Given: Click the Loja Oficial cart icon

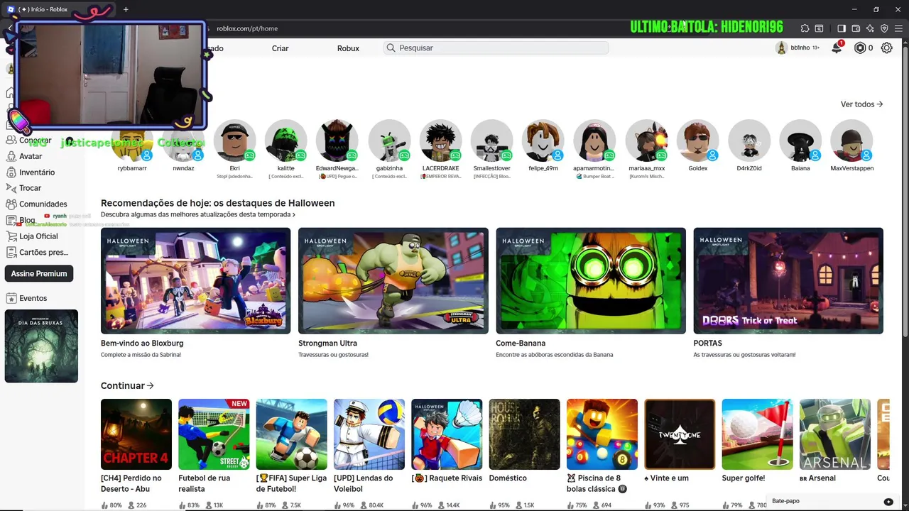Looking at the screenshot, I should coord(11,236).
